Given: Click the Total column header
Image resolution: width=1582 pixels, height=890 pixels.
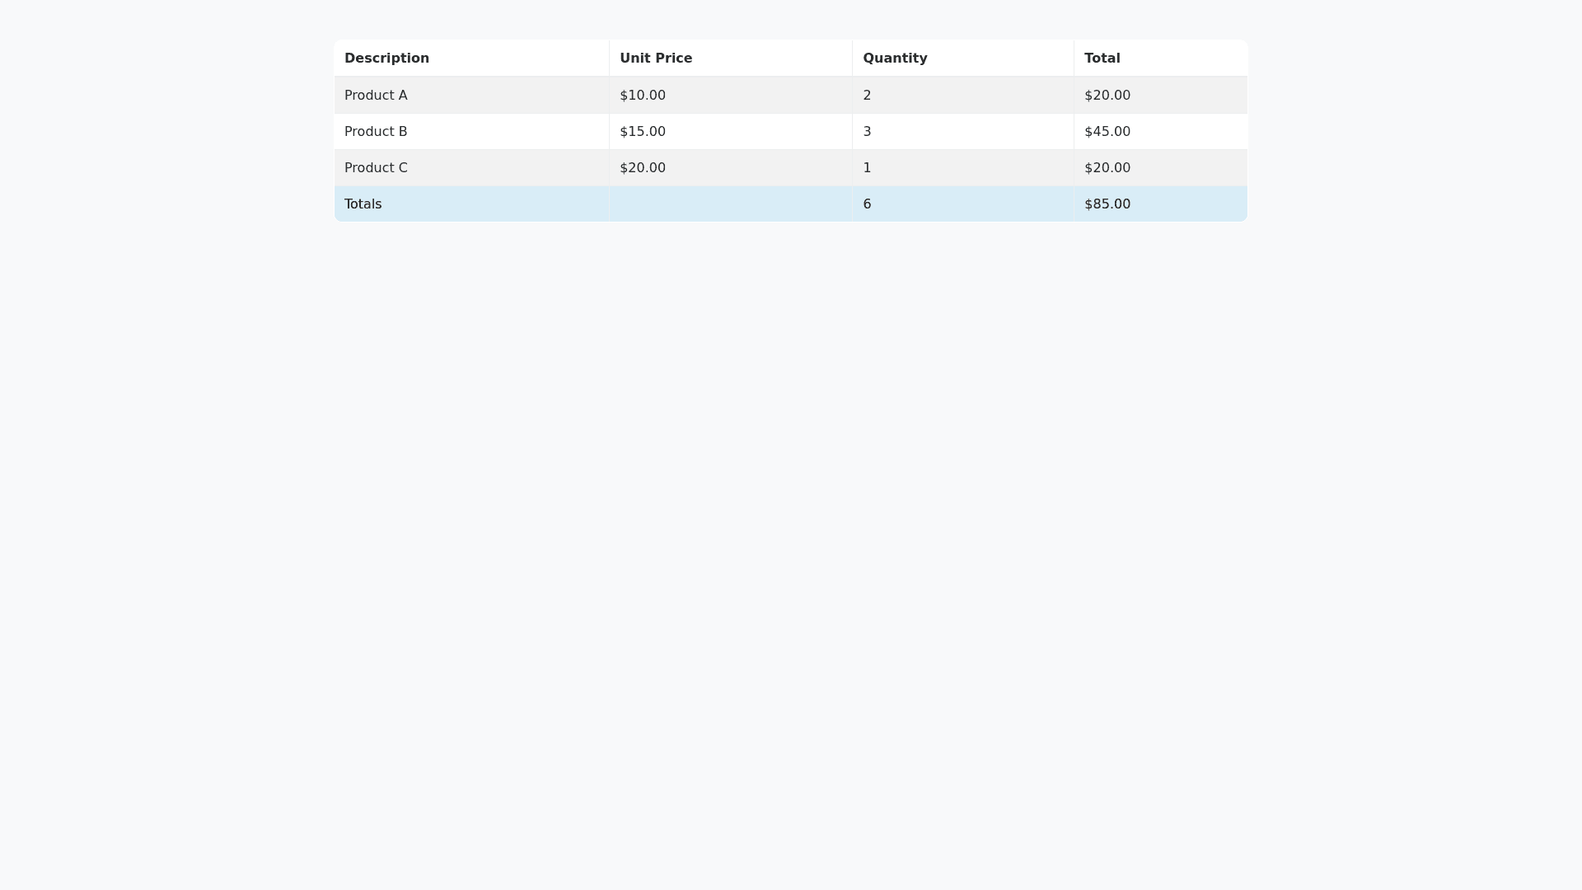Looking at the screenshot, I should point(1102,59).
